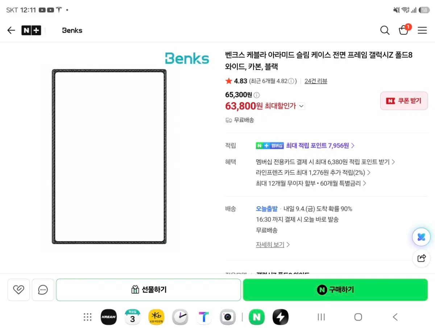
Task: Launch the KB bank app
Action: click(x=156, y=317)
